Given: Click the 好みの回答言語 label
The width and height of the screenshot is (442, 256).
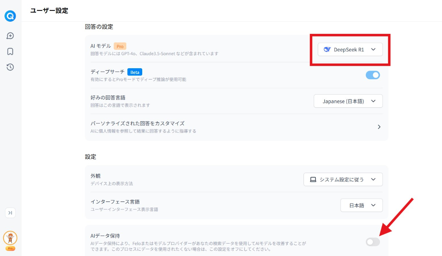Looking at the screenshot, I should click(x=108, y=98).
